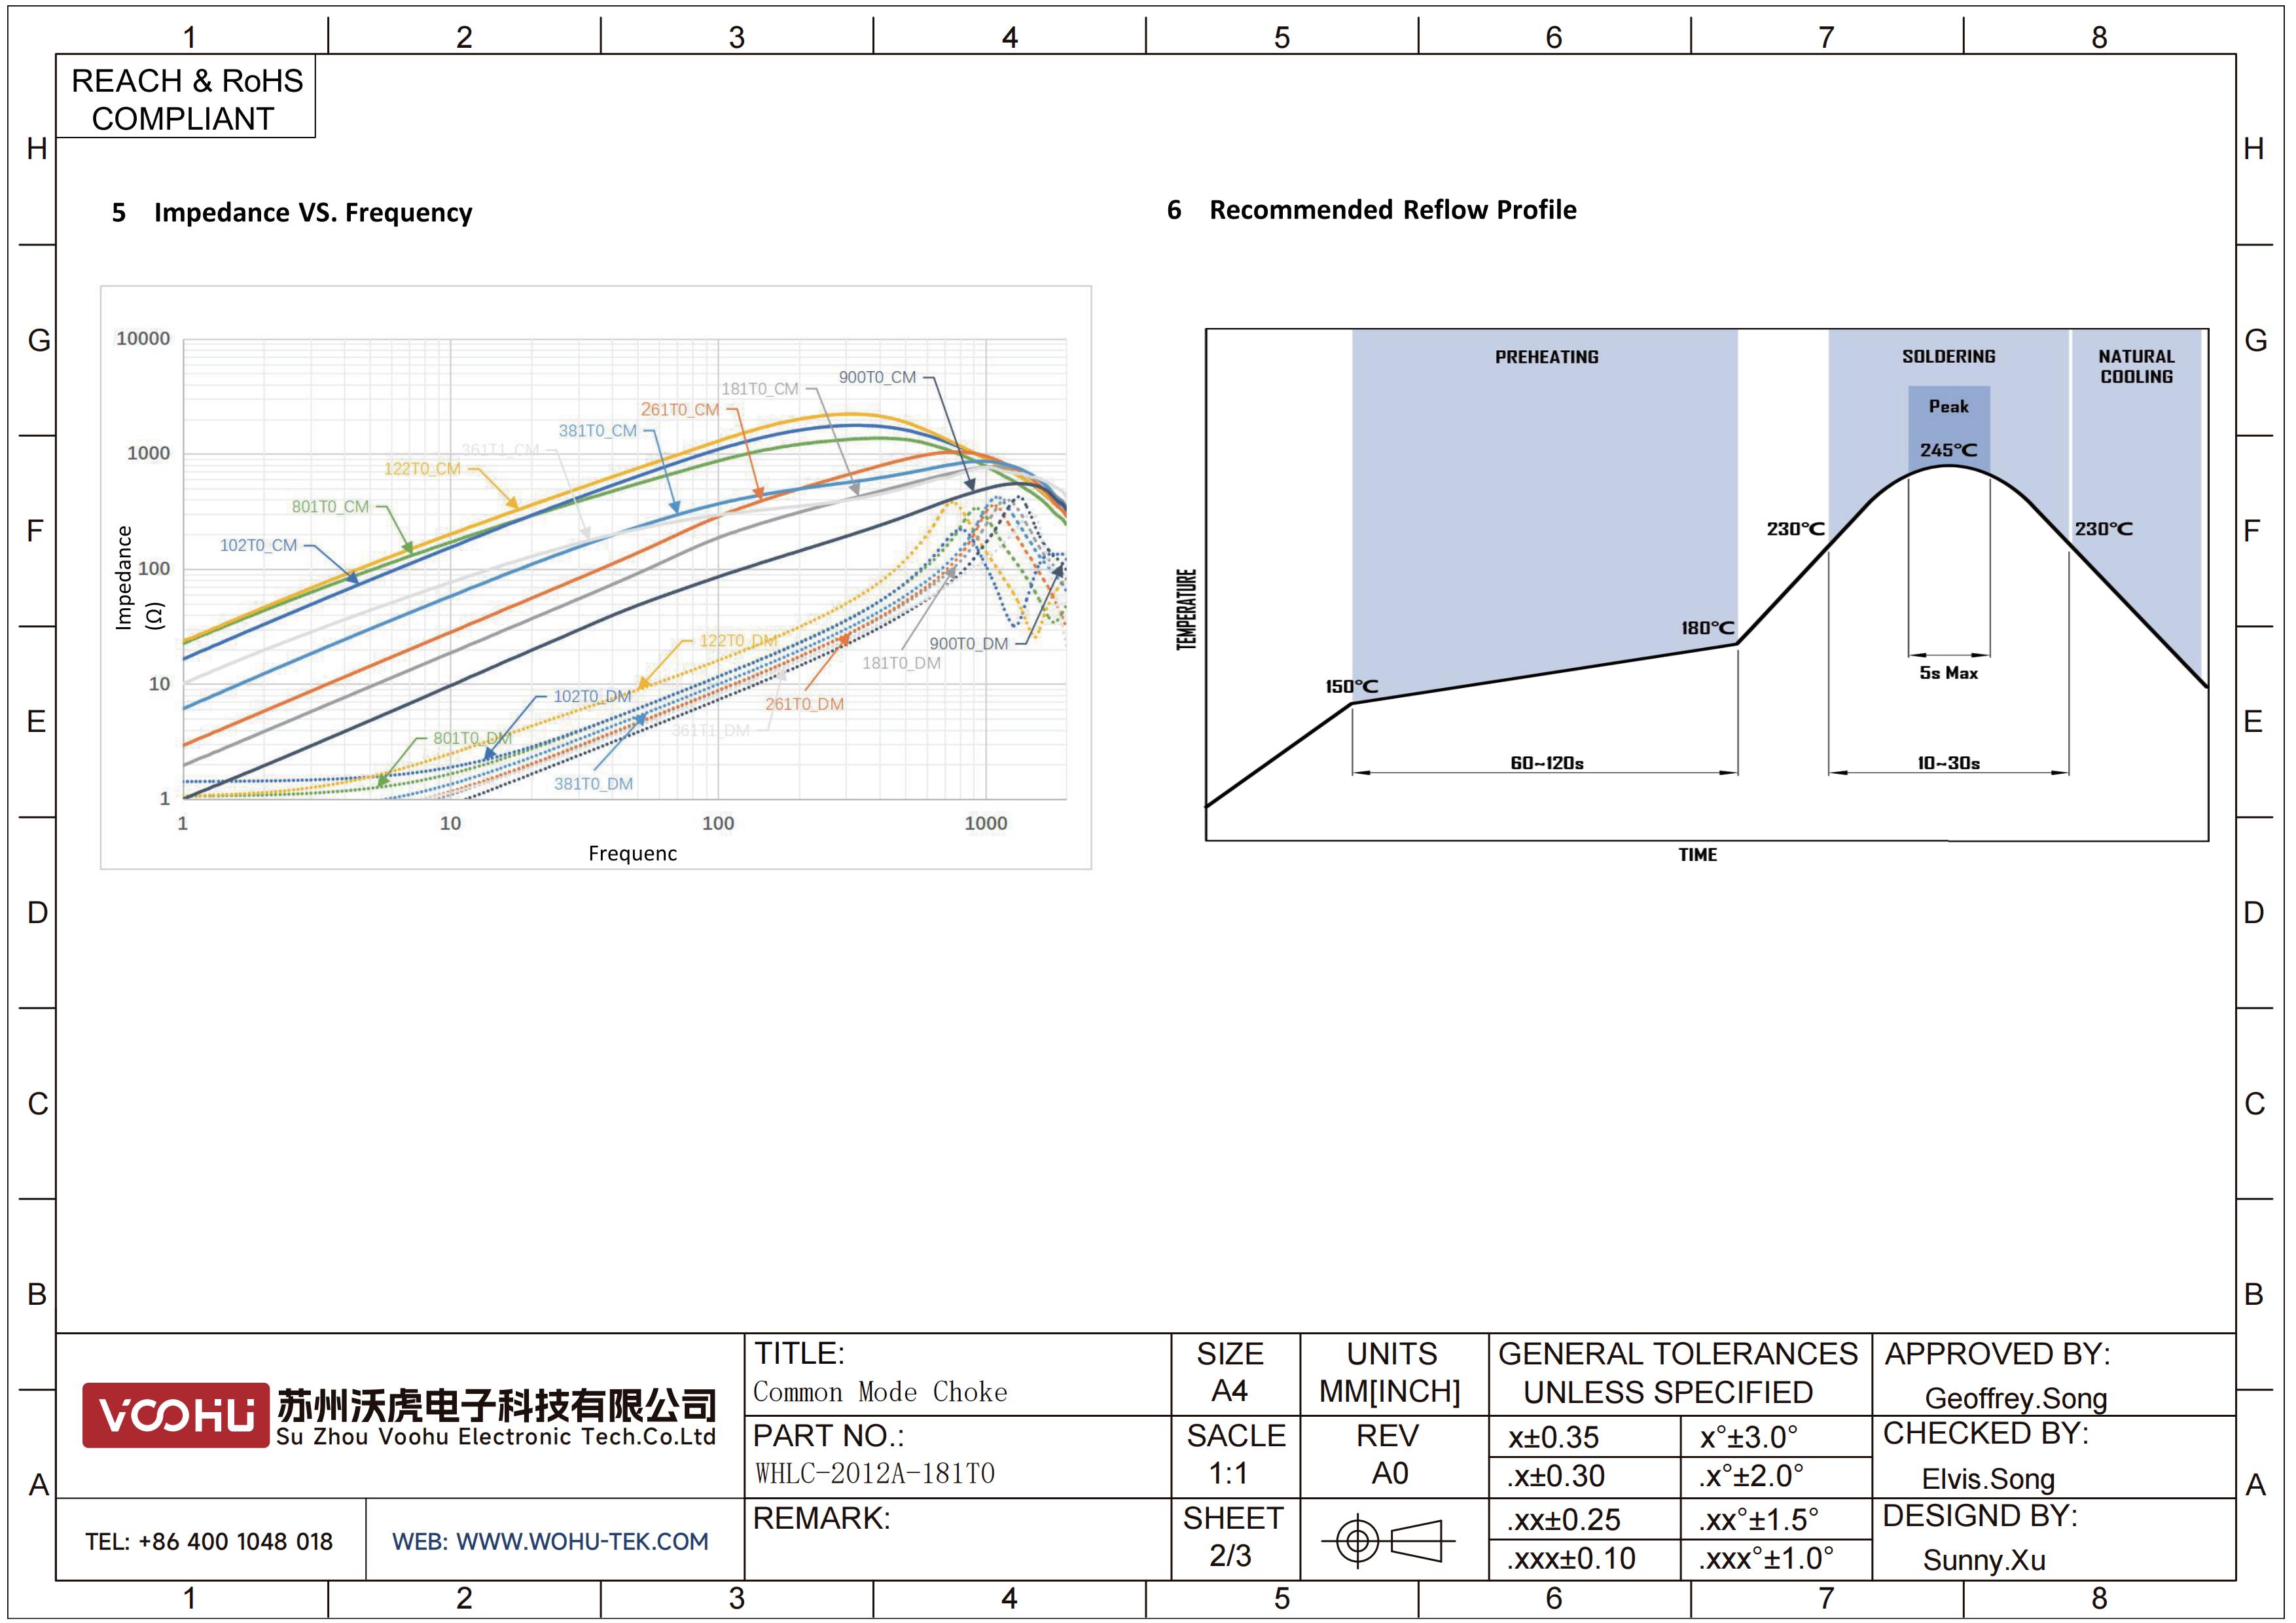Viewport: 2296px width, 1623px height.
Task: Click the TEMPERATURE axis label
Action: 1187,610
